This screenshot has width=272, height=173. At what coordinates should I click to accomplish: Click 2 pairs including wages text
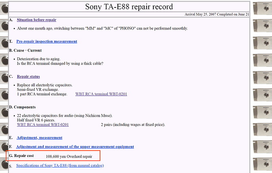pos(133,125)
